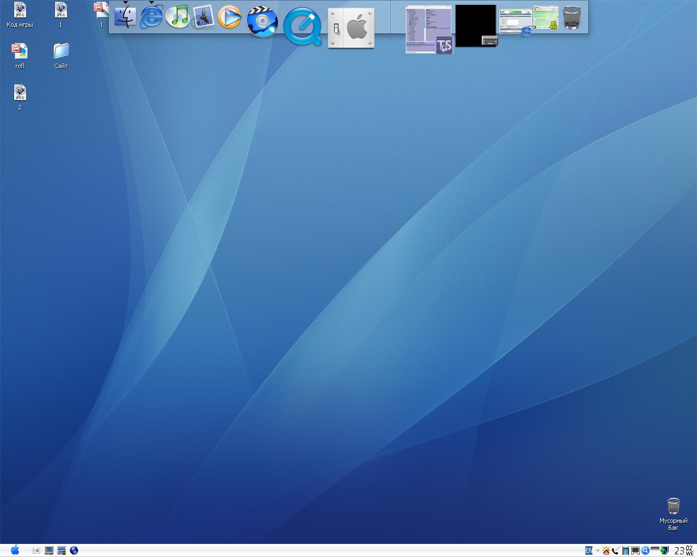Restore the green chat window thumbnail
Screen dimensions: 697x557
[546, 17]
